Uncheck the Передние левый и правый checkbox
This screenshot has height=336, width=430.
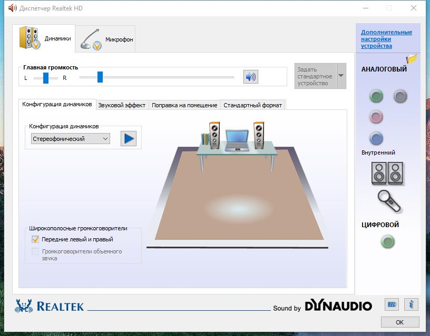36,239
